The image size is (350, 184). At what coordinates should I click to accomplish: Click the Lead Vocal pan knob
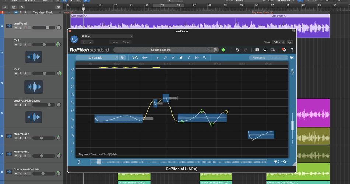[59, 28]
